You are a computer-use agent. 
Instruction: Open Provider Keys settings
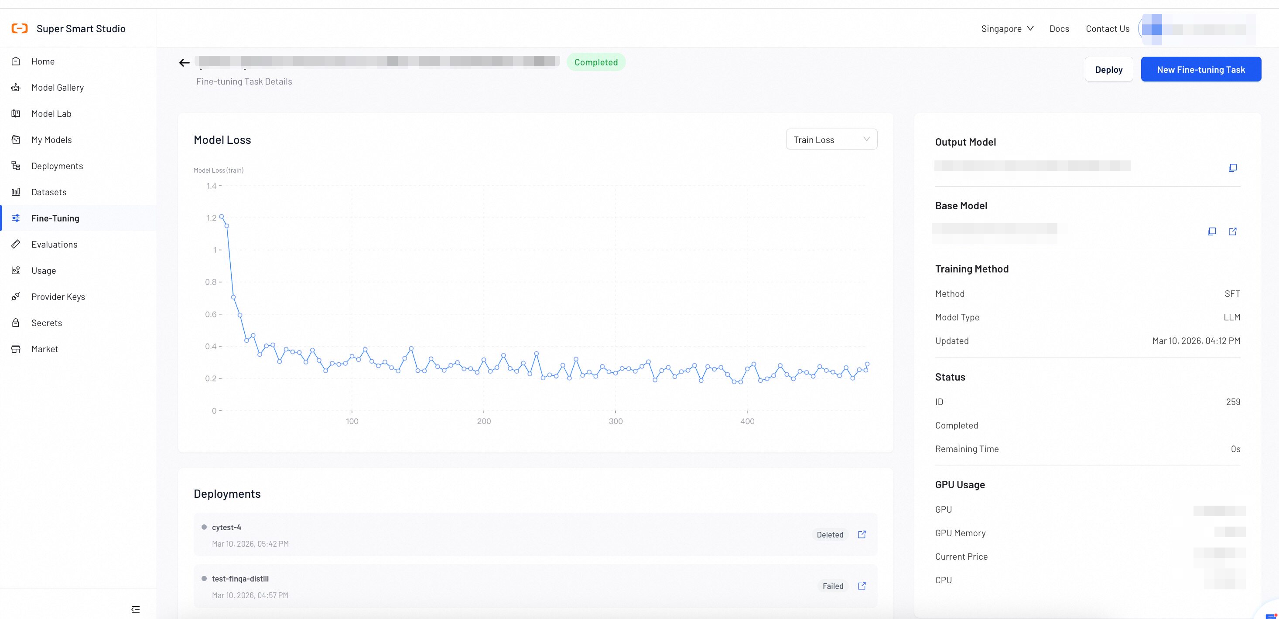(79, 296)
